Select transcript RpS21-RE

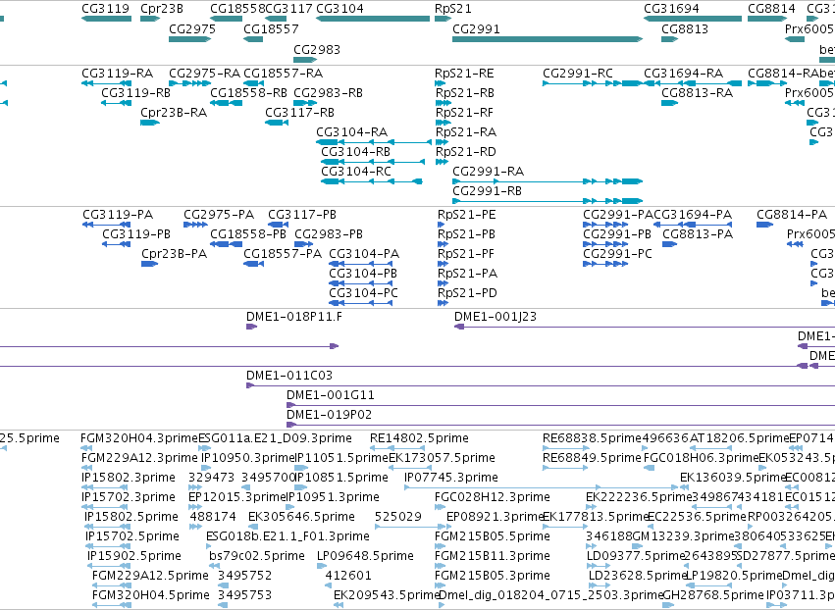click(440, 83)
